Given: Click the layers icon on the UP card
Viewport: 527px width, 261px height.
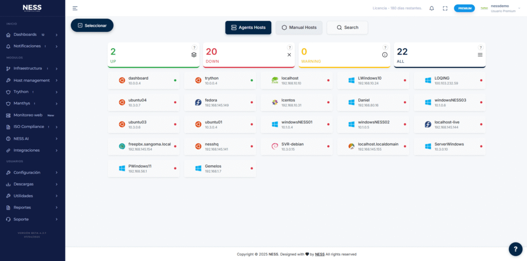Looking at the screenshot, I should [x=194, y=54].
